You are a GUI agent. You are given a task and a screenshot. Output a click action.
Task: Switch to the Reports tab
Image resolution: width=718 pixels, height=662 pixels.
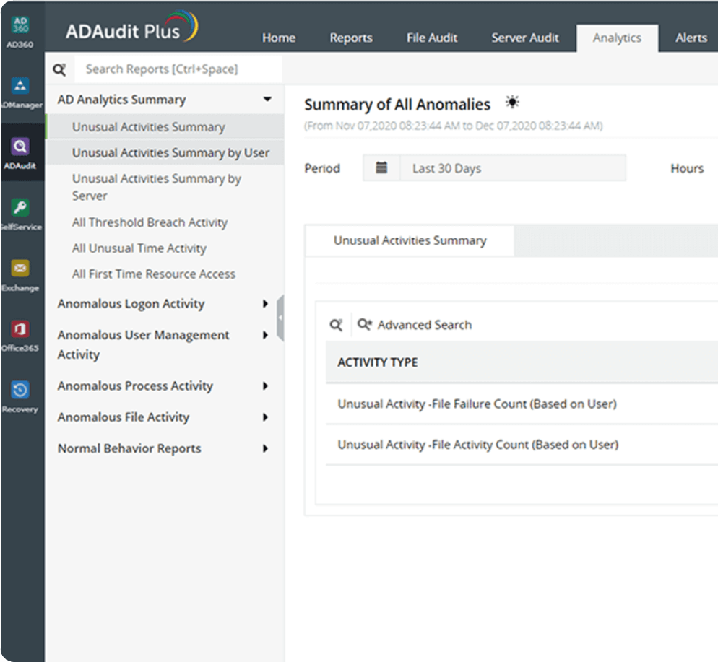point(351,38)
